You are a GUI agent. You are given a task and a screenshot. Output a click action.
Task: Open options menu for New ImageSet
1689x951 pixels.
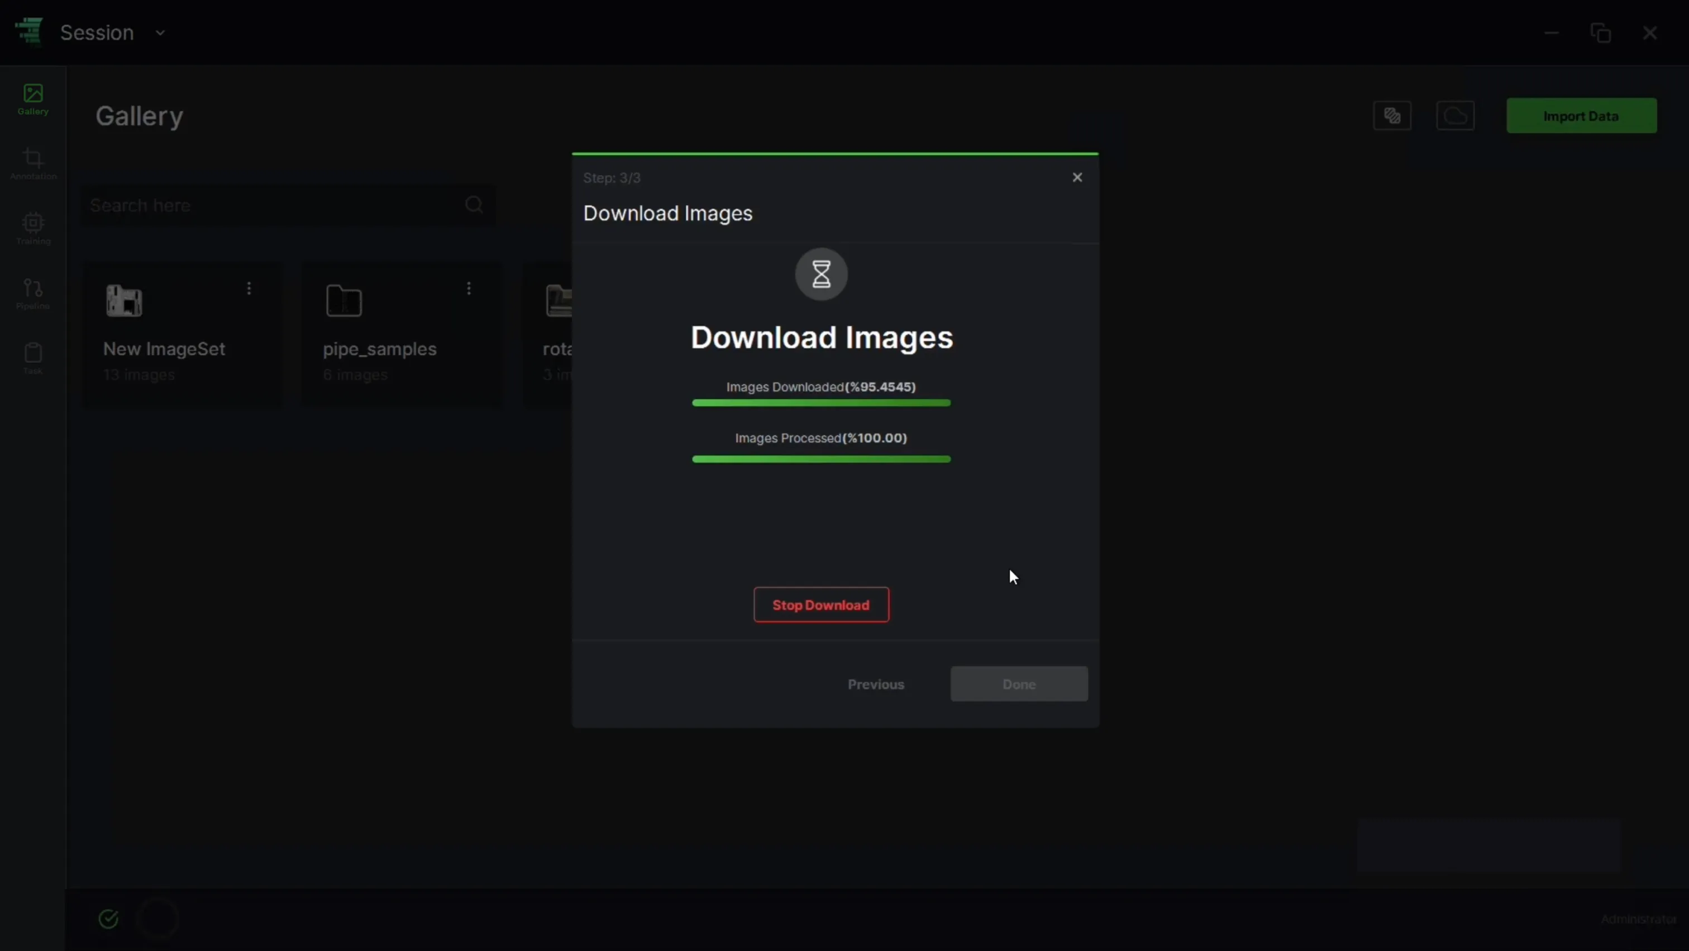pos(249,288)
